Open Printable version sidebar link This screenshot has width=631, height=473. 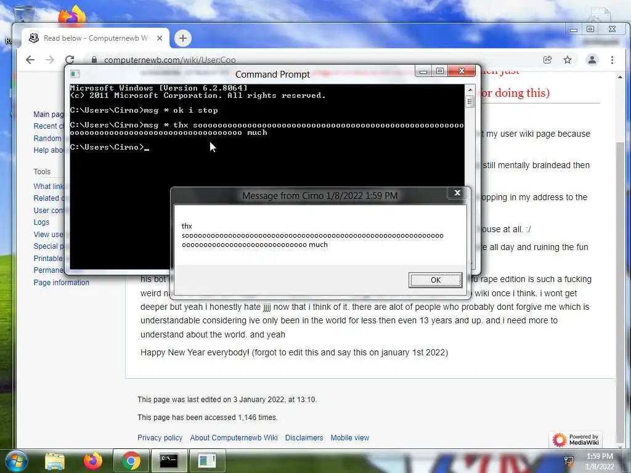(49, 258)
